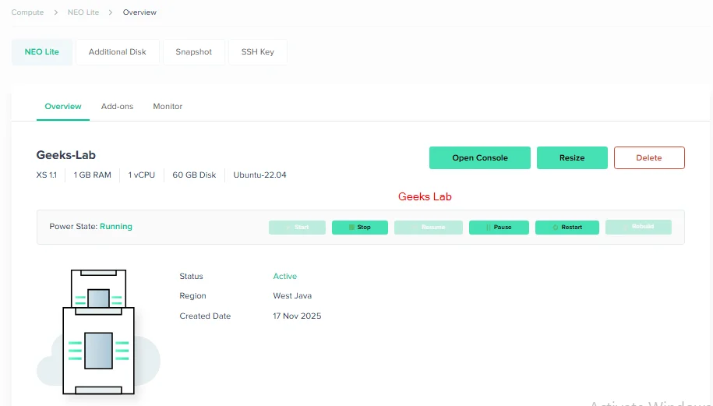
Task: Click the 60 GB Disk spec
Action: (194, 175)
